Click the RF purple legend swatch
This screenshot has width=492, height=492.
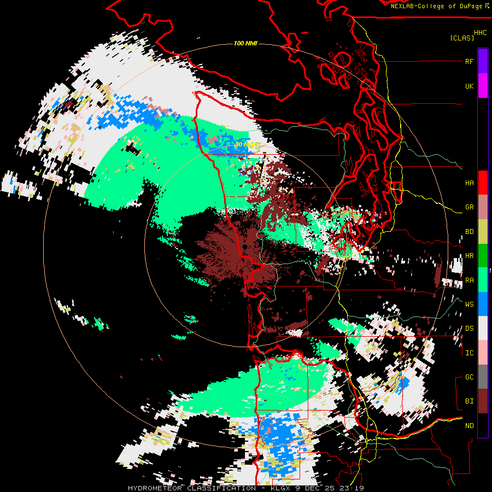pos(483,61)
